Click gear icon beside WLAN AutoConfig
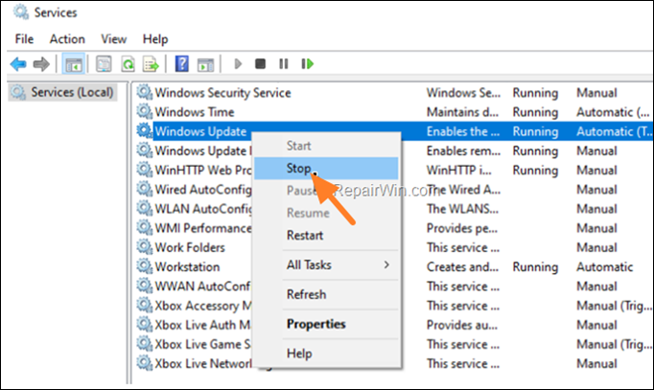Viewport: 654px width, 390px height. click(x=144, y=208)
